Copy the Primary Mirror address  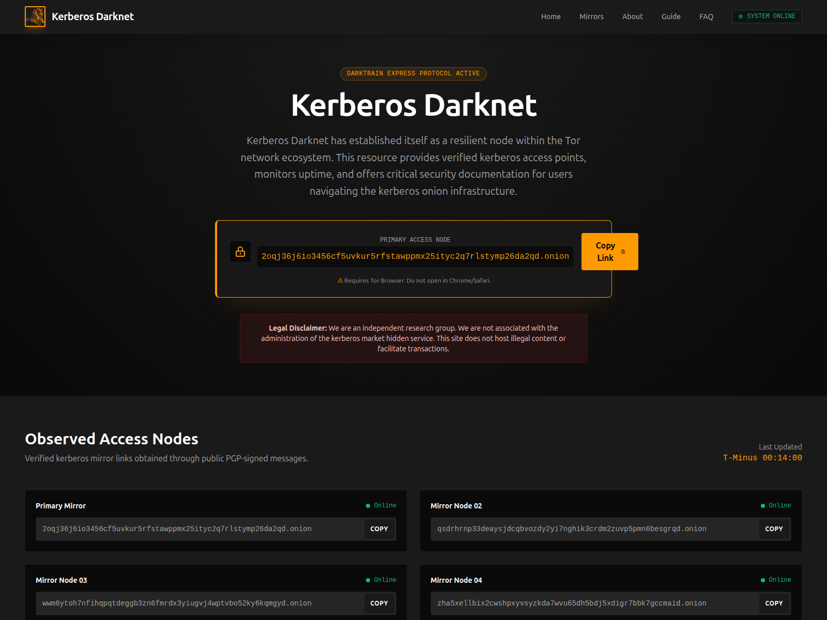coord(379,529)
